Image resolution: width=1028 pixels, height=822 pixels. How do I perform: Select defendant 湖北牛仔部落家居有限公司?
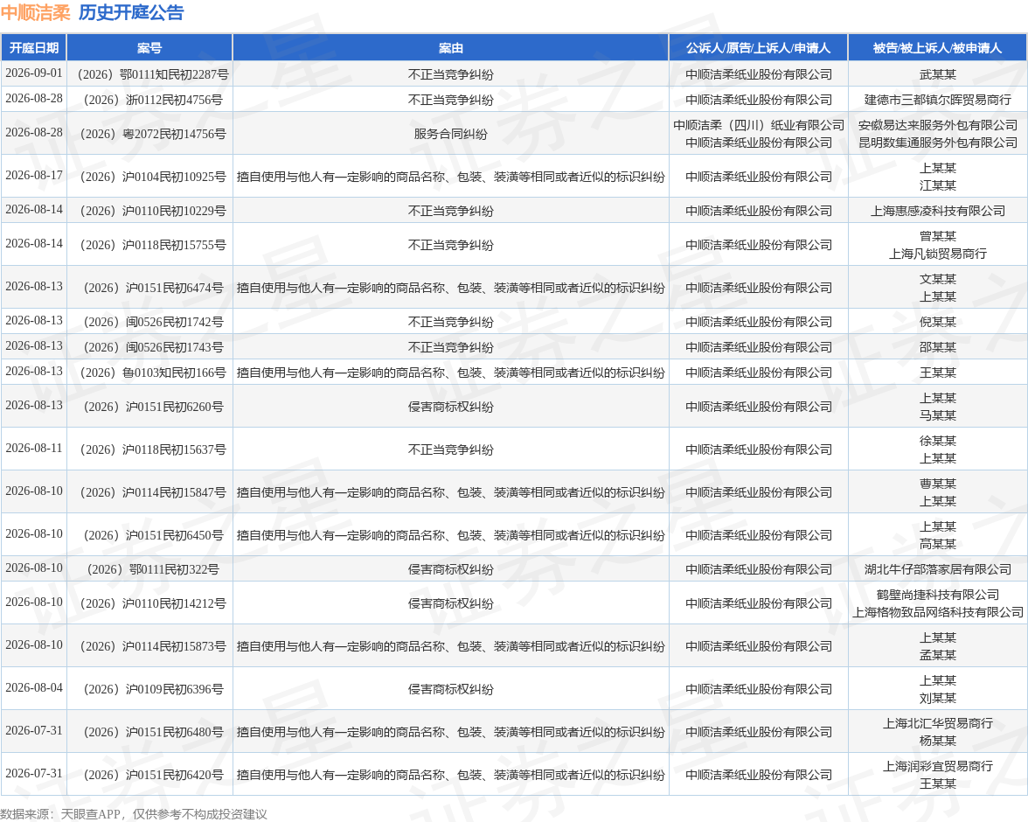[x=937, y=569]
